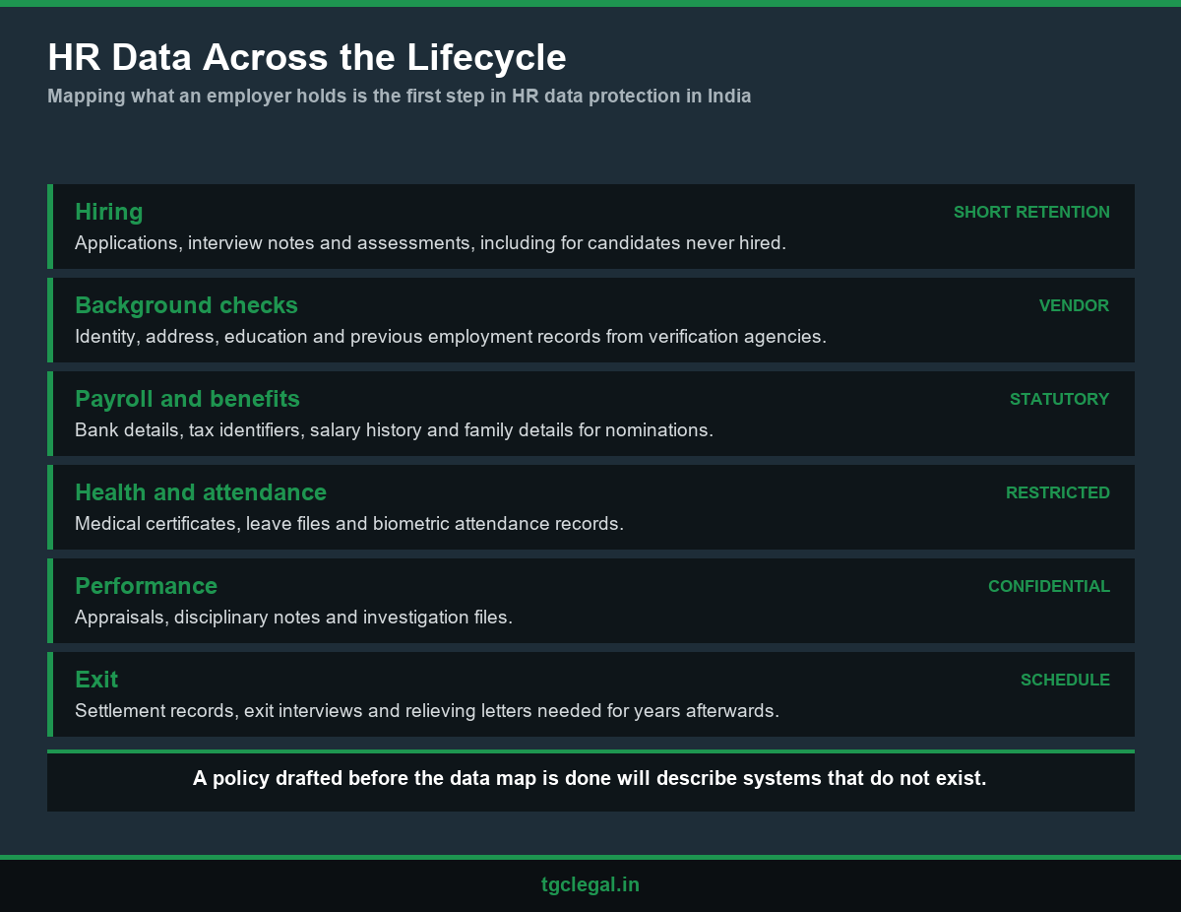Click the 'SCHEDULE' tag

click(1065, 680)
